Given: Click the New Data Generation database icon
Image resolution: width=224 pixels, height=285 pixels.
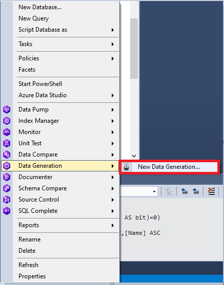Looking at the screenshot, I should click(x=127, y=167).
